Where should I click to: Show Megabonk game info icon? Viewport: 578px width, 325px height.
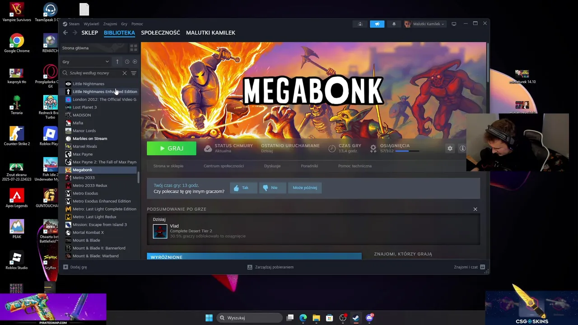tap(462, 148)
